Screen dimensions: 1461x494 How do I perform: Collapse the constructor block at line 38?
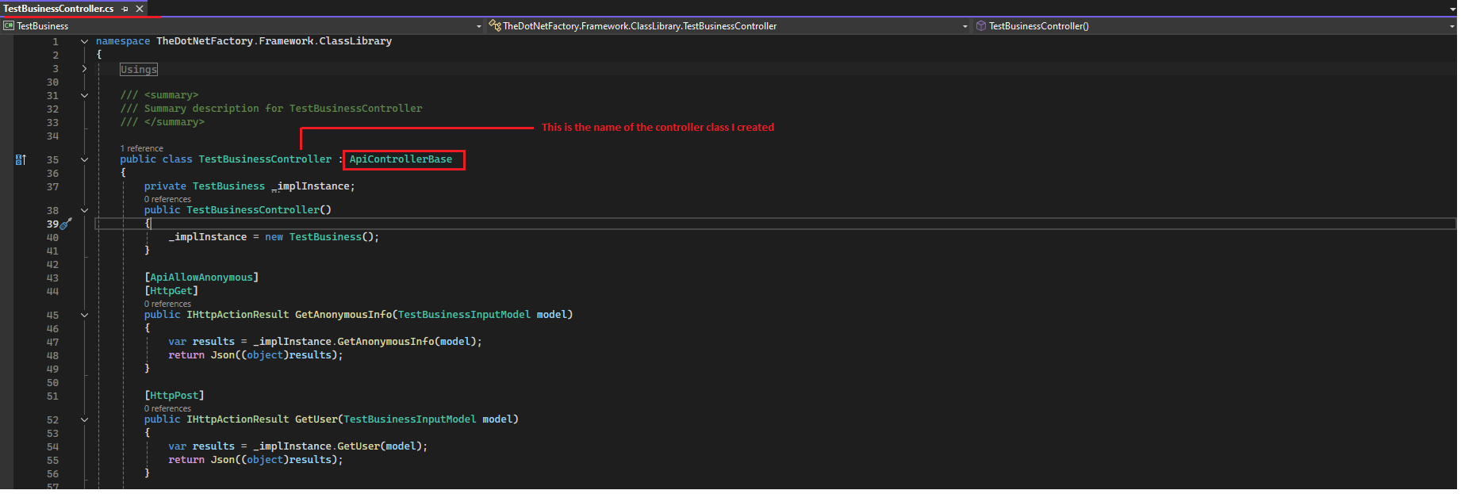(84, 210)
